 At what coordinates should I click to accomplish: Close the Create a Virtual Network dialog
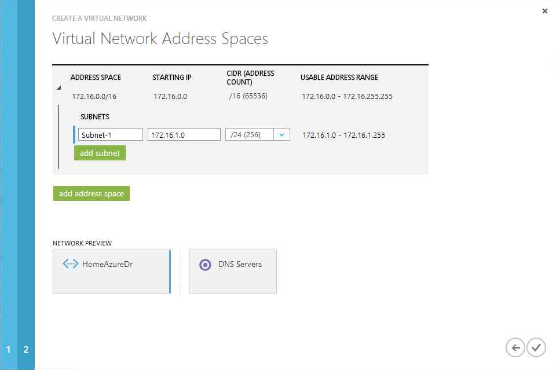(x=544, y=11)
